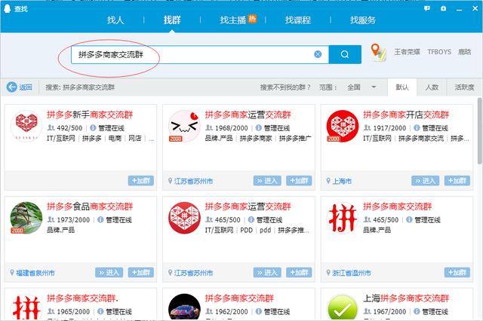This screenshot has width=483, height=321.
Task: Click location pin icon next to 福建省泉州市
Action: 12,273
